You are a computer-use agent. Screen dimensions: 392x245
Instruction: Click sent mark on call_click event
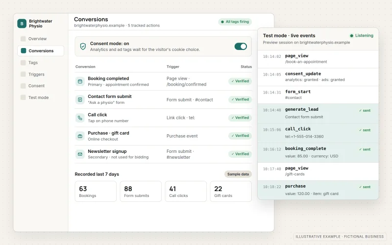365,130
